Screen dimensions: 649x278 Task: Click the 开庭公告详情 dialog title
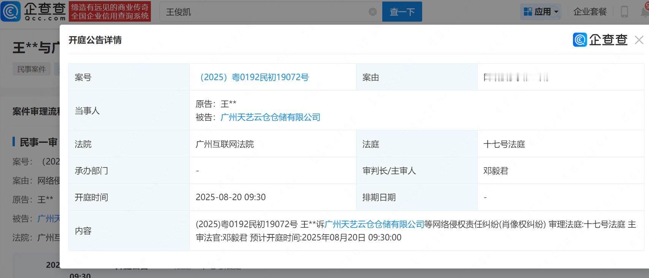95,40
